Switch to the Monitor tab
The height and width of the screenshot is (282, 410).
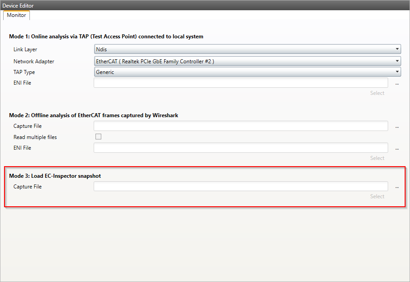click(17, 15)
